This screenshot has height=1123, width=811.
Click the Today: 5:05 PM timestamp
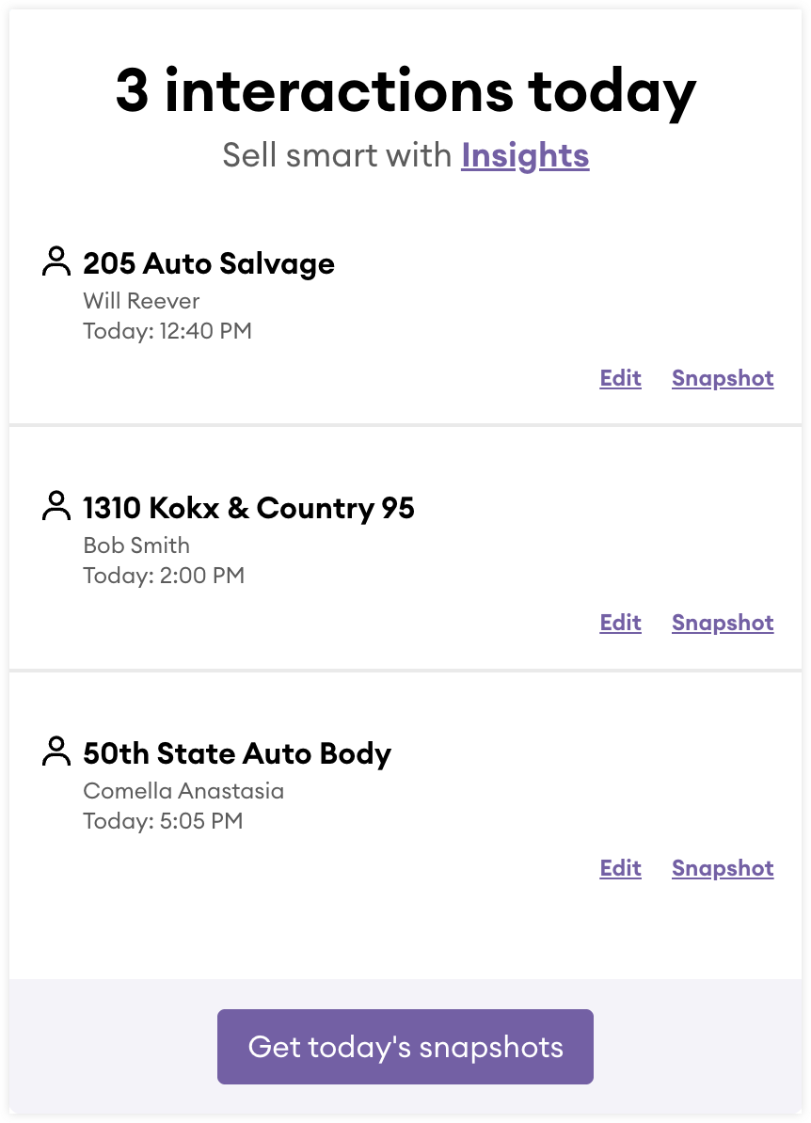(163, 821)
